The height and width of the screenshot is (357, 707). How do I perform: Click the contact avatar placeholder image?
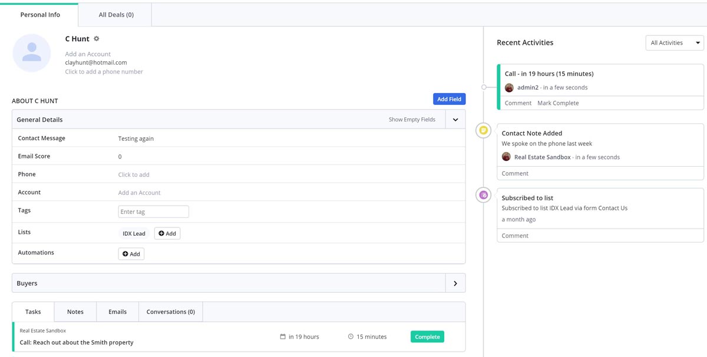pos(32,53)
